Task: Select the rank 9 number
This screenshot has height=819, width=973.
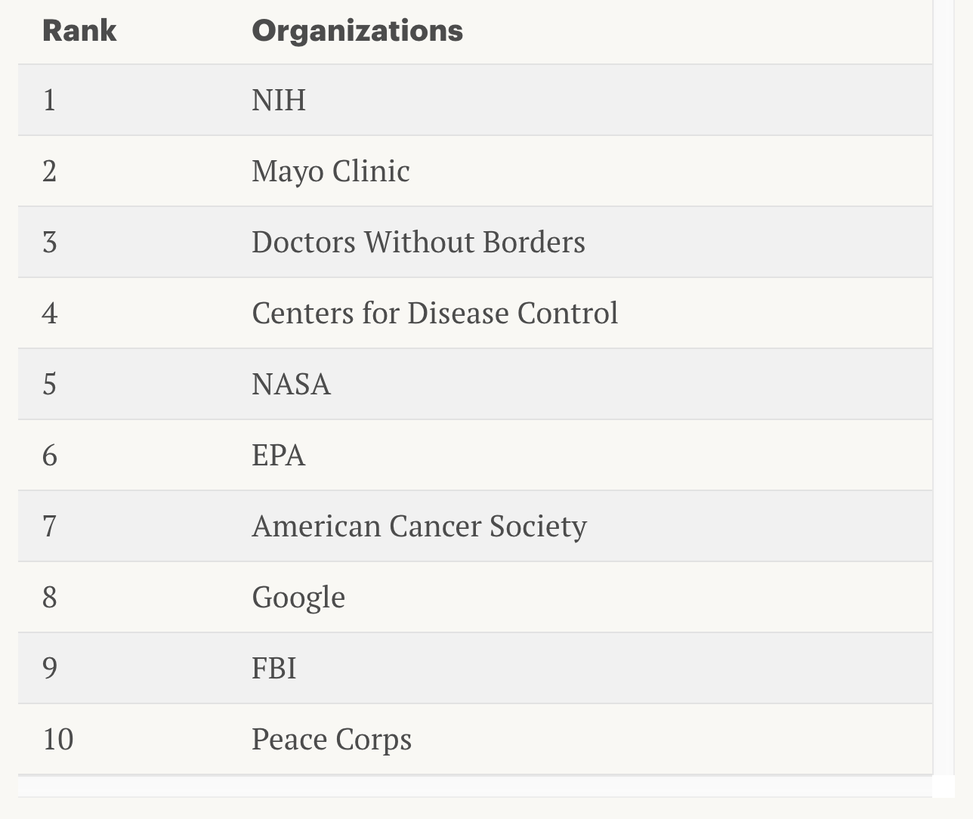Action: coord(49,669)
